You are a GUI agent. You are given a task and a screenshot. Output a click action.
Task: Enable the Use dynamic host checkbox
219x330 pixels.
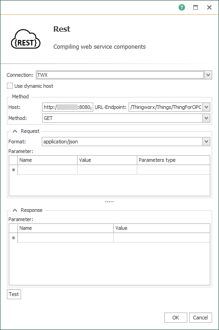tap(10, 86)
